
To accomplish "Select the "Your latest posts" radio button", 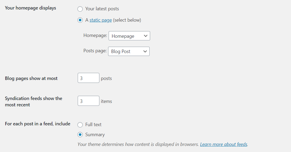I will (80, 9).
